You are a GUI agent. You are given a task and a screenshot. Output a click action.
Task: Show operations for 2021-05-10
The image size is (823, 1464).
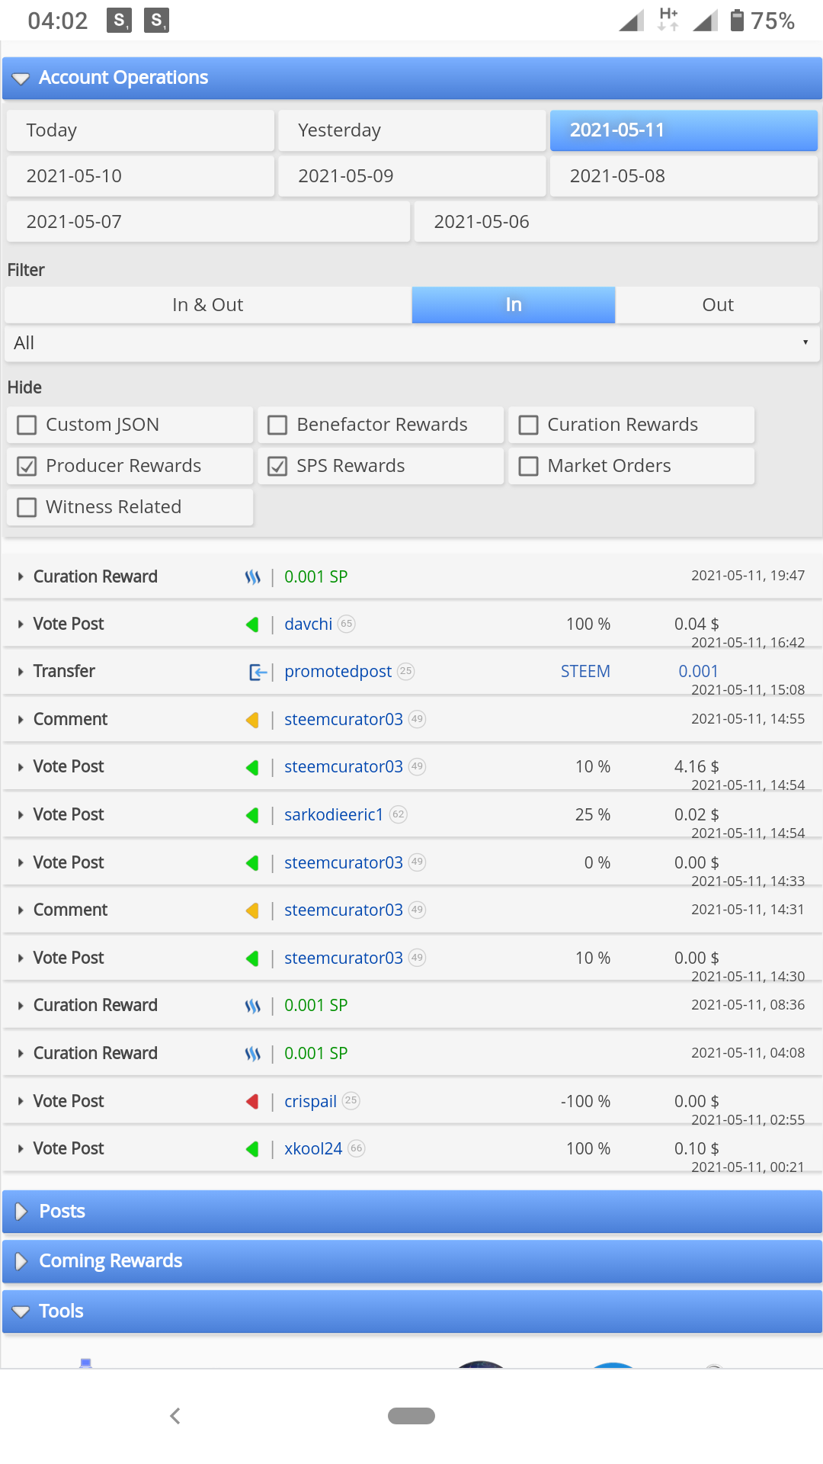point(140,176)
